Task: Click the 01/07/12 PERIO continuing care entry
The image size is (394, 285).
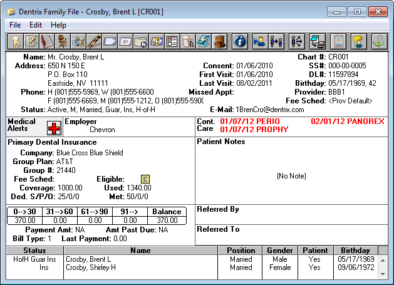Action: [250, 122]
